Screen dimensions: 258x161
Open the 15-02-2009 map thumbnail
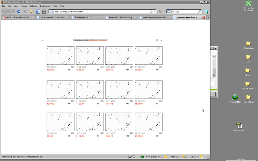tap(60, 56)
